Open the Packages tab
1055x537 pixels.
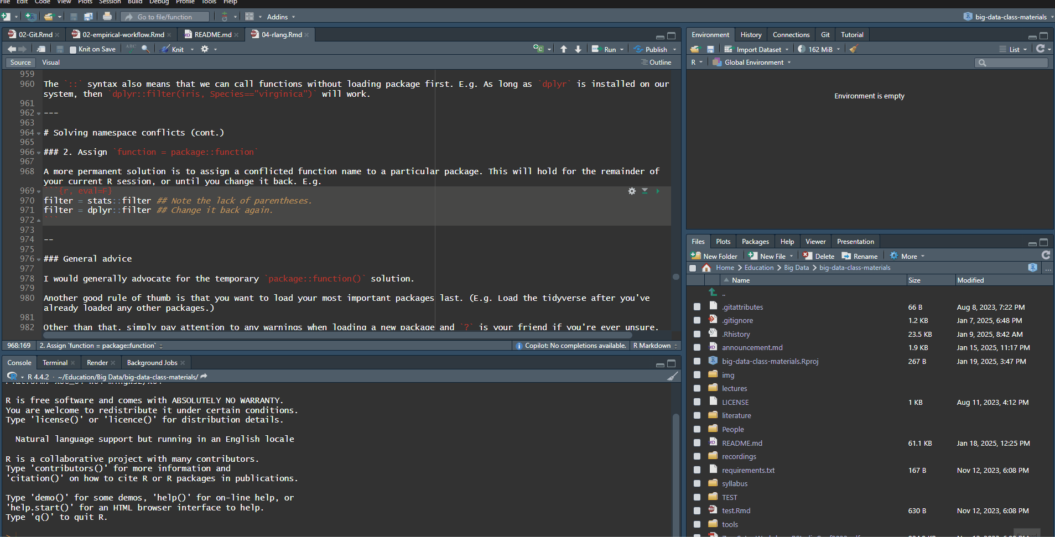[x=755, y=242]
